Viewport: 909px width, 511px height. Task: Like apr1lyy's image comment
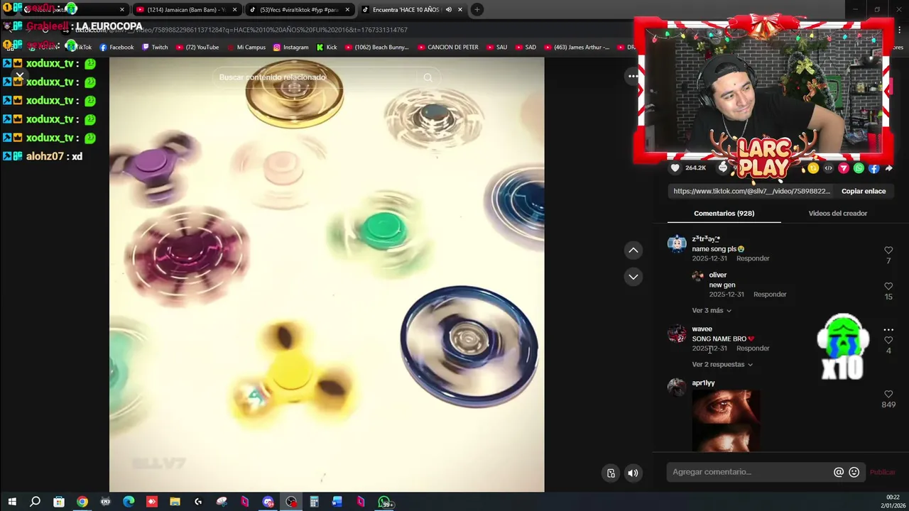click(888, 394)
